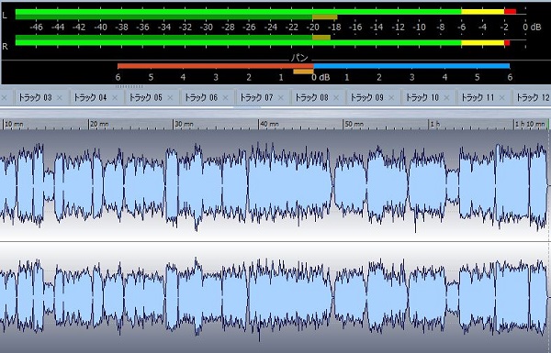Screen dimensions: 551x353
Task: Click the 50 mn ruler marker
Action: tap(354, 124)
